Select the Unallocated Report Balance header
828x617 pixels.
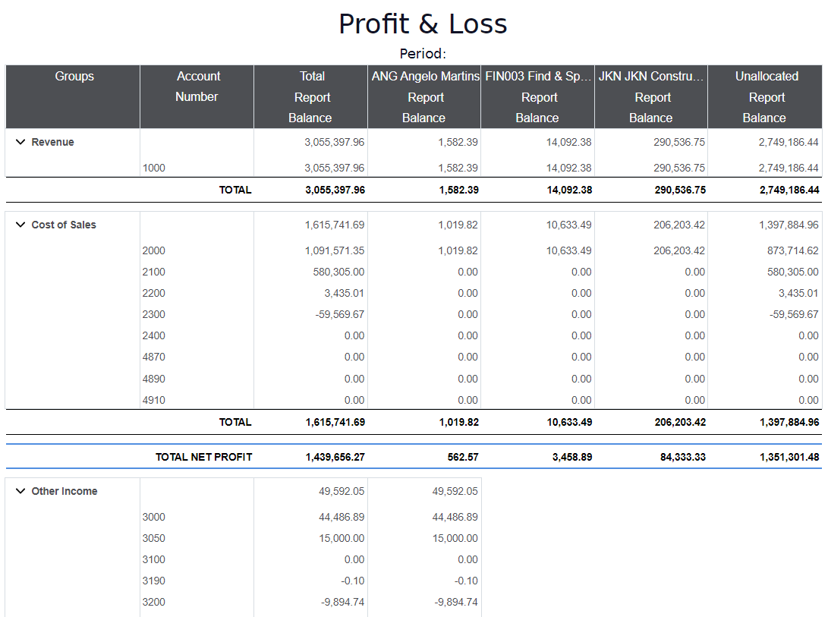pos(766,96)
